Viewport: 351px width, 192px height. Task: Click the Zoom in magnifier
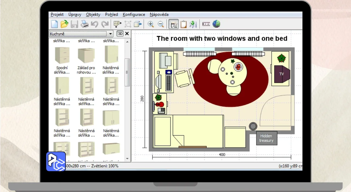point(151,24)
